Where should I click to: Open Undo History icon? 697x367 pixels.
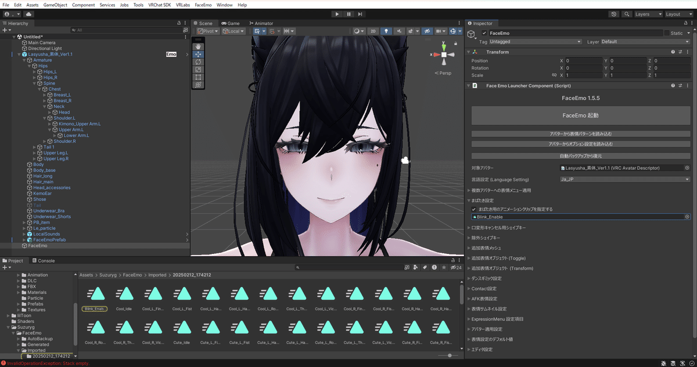click(x=615, y=14)
